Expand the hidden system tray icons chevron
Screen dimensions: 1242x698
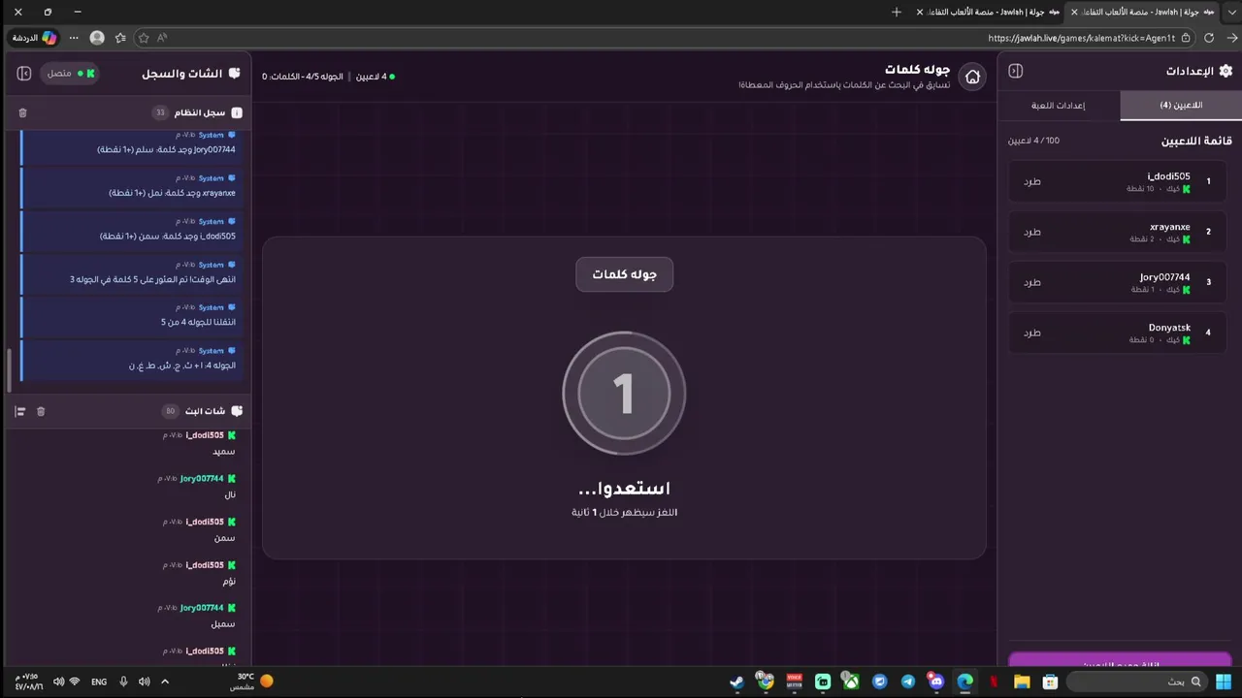(165, 682)
